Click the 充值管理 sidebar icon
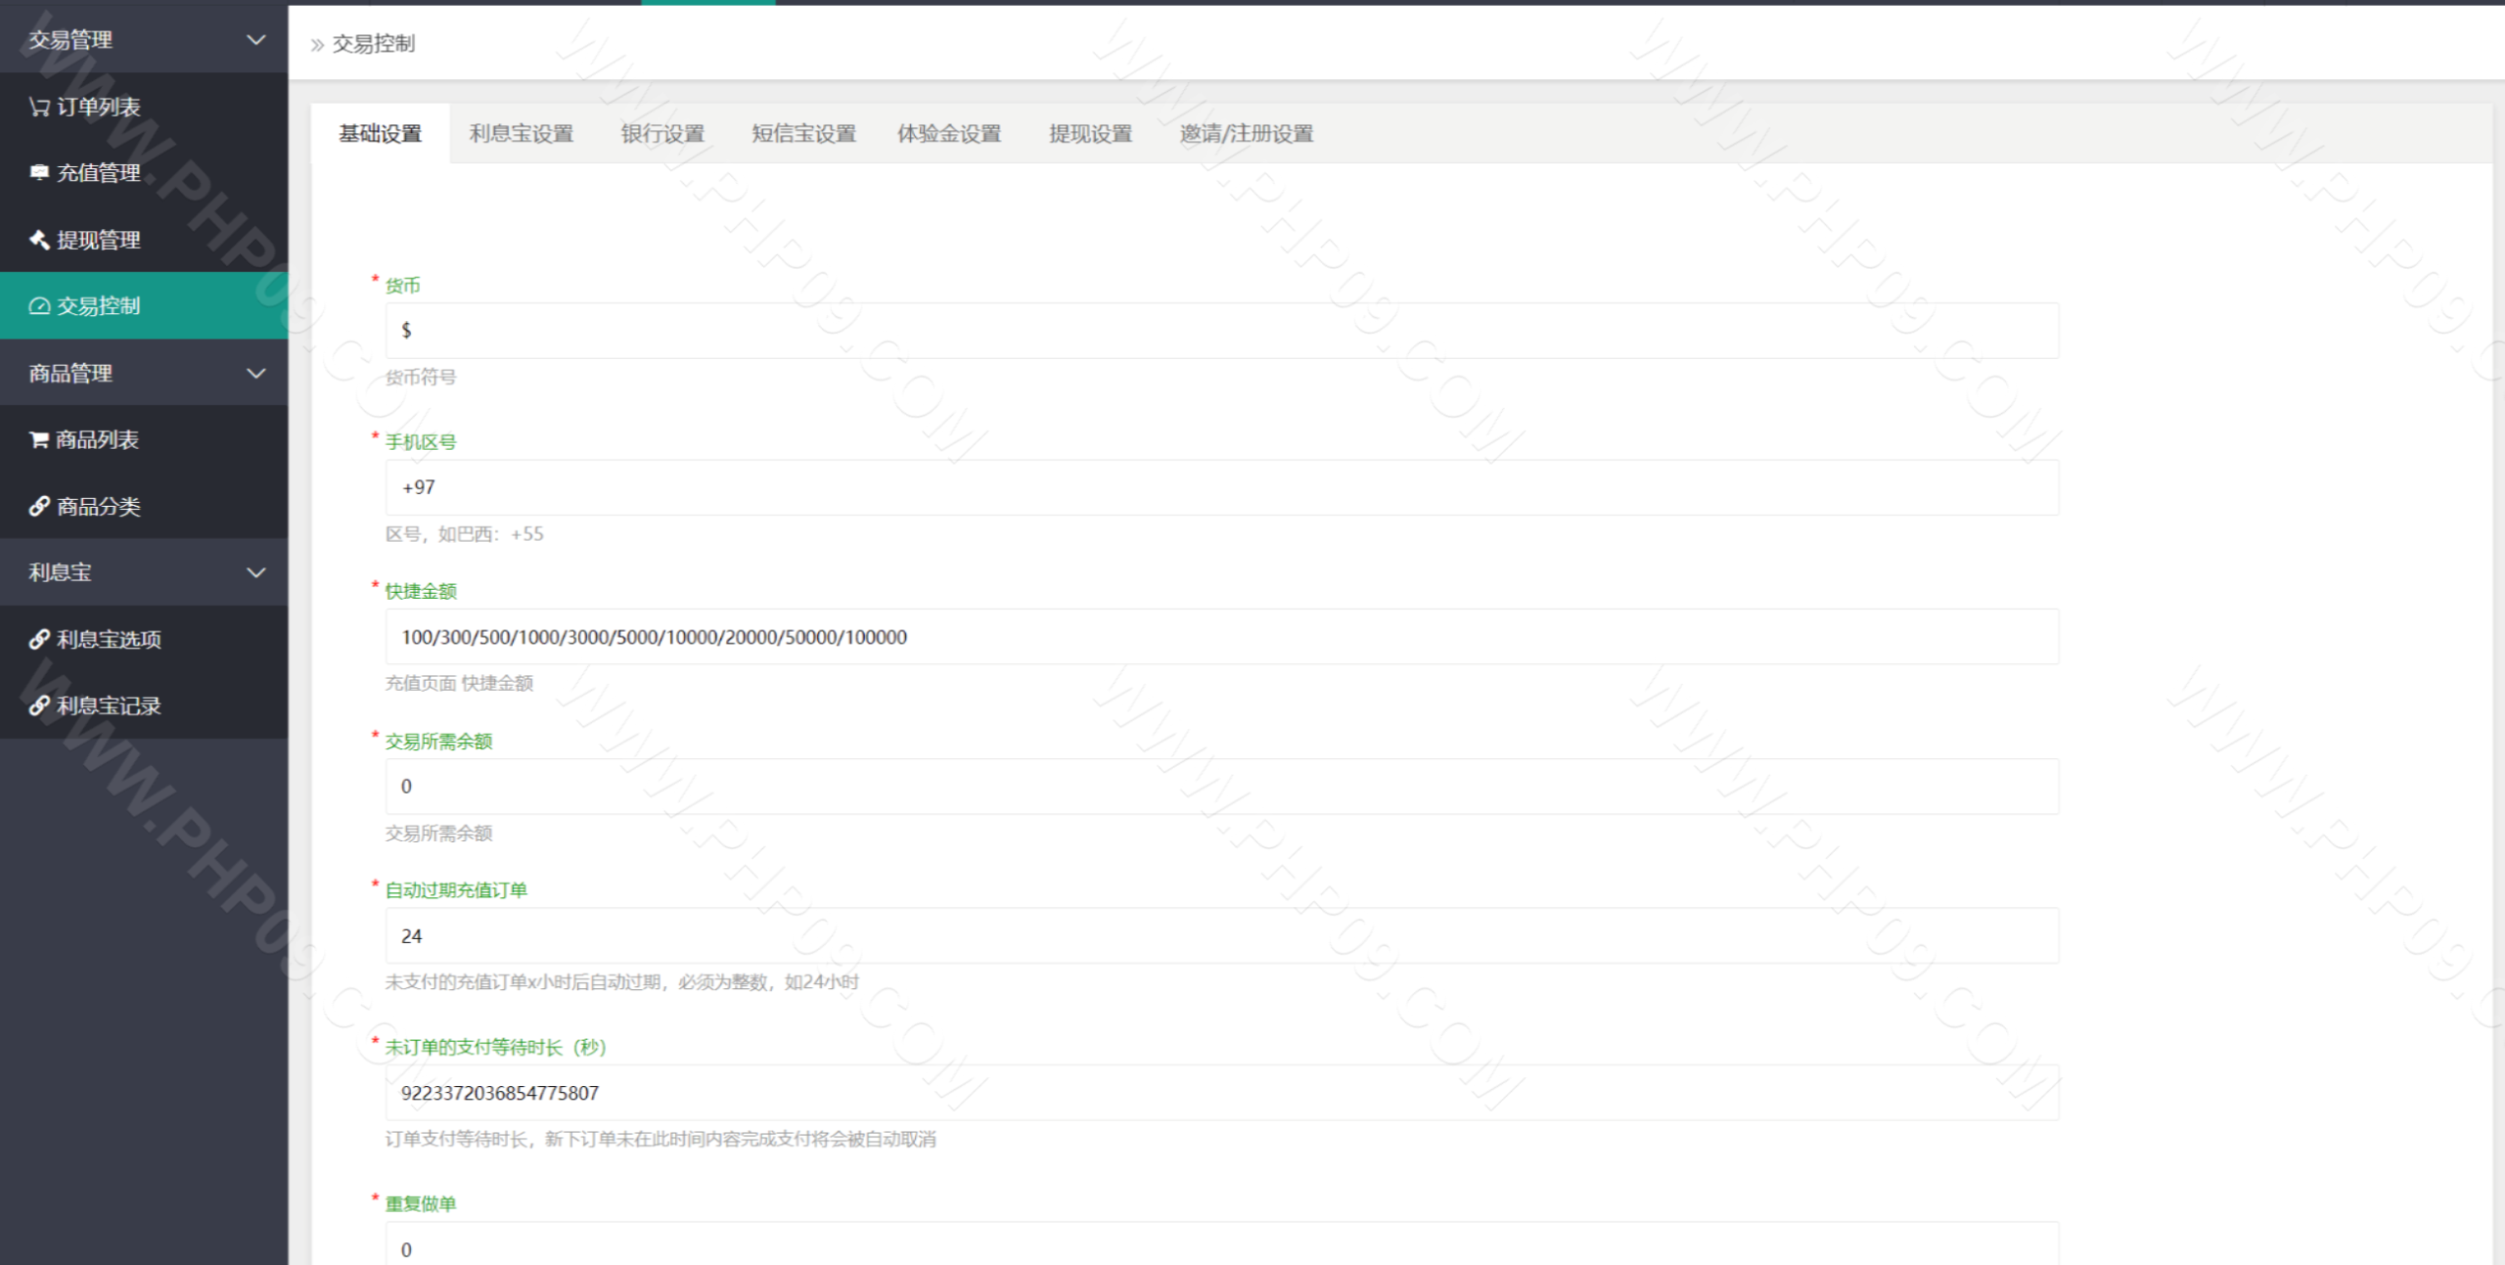 coord(39,173)
